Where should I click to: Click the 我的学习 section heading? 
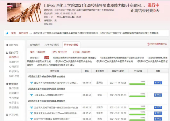point(14,53)
